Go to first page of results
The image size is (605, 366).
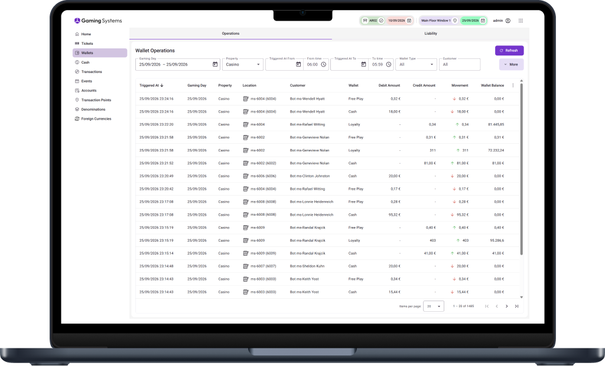[487, 306]
